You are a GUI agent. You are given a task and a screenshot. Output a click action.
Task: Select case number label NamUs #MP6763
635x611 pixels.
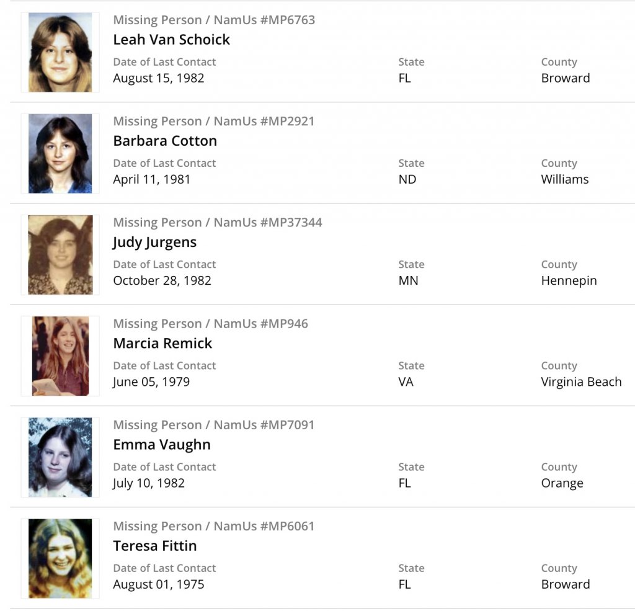tap(214, 20)
